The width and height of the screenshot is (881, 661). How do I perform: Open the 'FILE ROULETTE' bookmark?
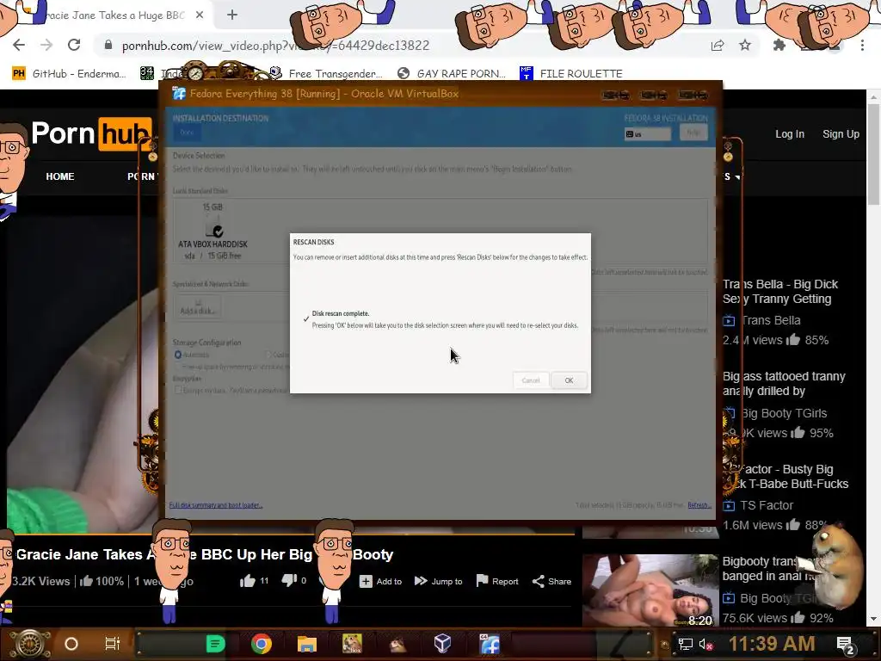tap(571, 74)
